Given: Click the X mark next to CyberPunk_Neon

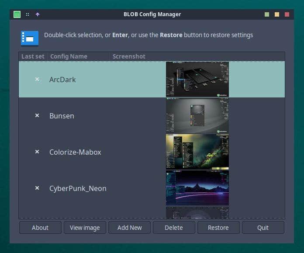Looking at the screenshot, I should pos(37,188).
